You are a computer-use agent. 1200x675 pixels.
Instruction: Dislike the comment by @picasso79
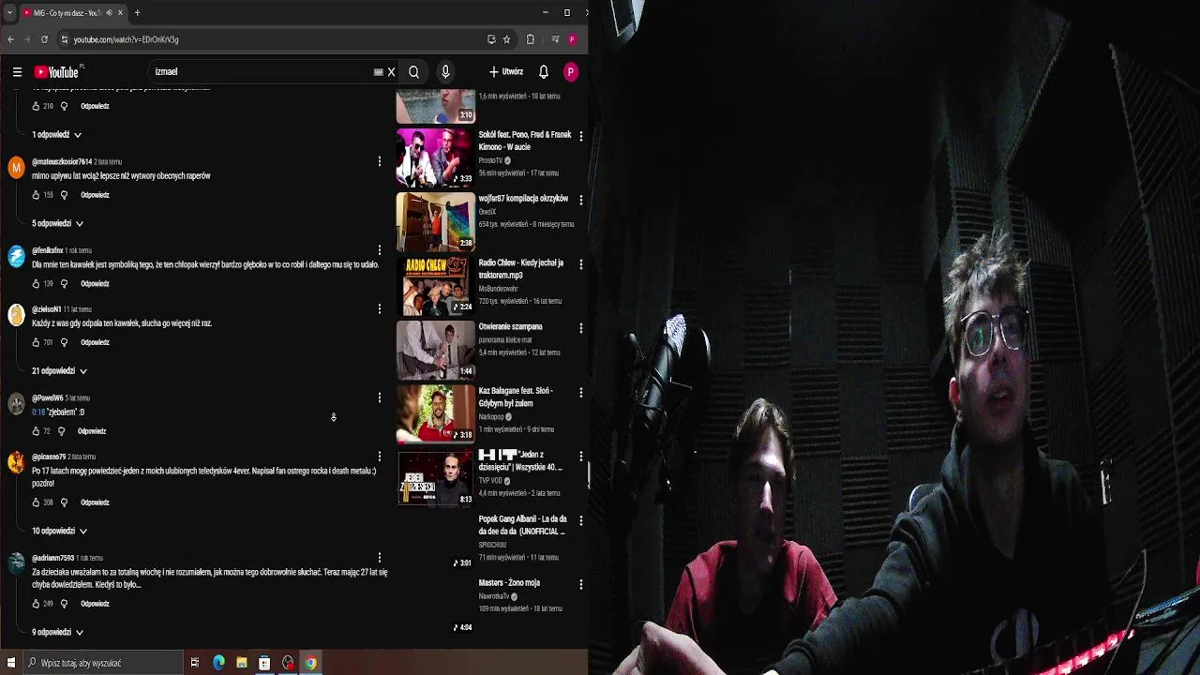point(64,502)
